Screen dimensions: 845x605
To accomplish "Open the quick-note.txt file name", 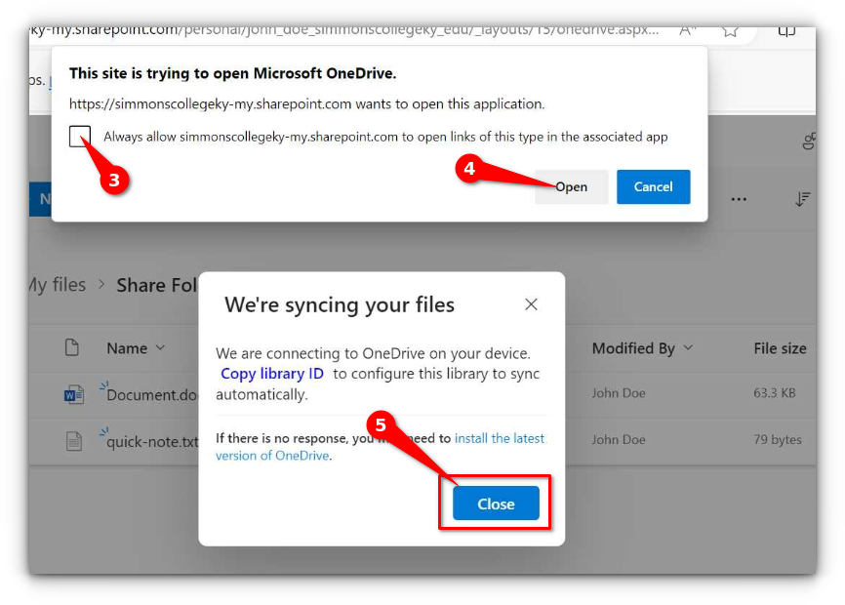I will (x=152, y=442).
